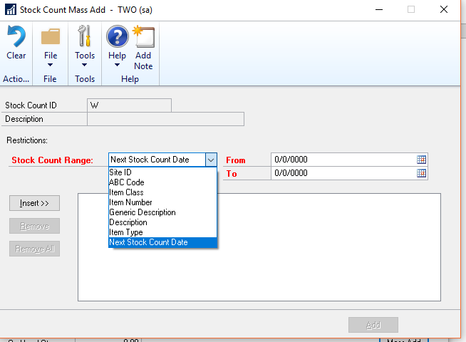The width and height of the screenshot is (466, 342).
Task: Click the From date input field
Action: [x=342, y=160]
